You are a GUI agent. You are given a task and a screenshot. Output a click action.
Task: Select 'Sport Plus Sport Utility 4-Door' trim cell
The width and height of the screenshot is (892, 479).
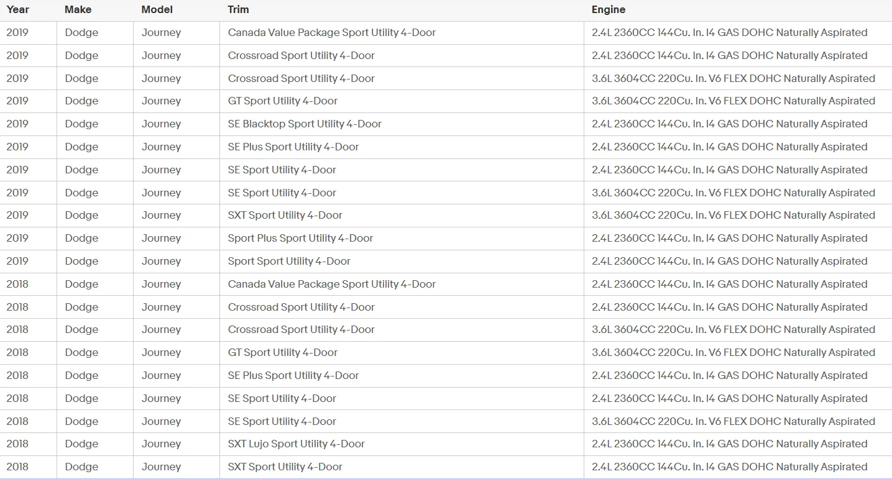point(300,238)
